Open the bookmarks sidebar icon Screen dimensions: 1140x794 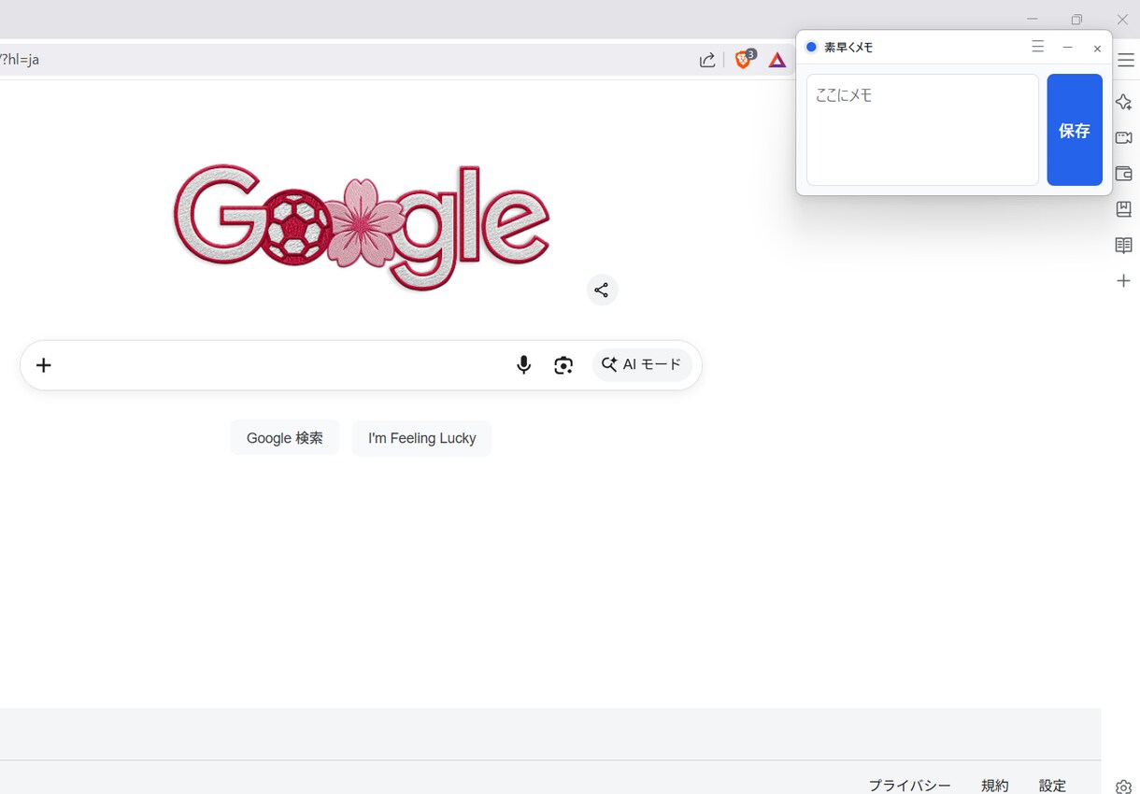[1124, 209]
